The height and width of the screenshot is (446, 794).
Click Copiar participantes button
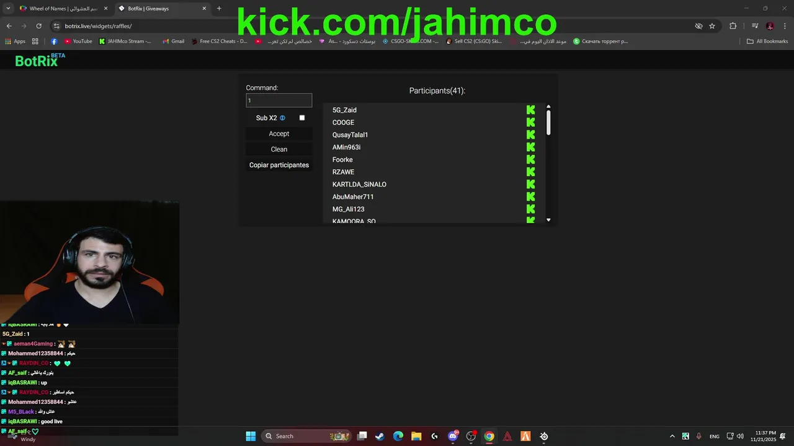[279, 165]
